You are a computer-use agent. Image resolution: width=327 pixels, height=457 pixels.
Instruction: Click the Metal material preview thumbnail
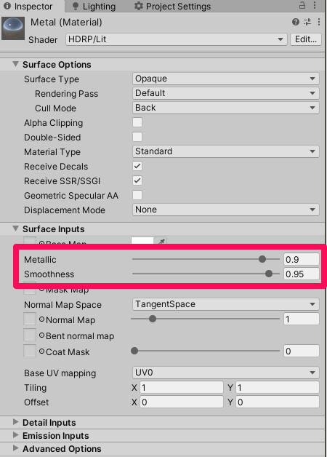click(x=13, y=28)
